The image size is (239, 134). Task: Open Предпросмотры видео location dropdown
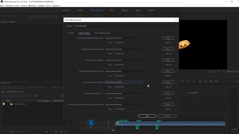pos(124,60)
